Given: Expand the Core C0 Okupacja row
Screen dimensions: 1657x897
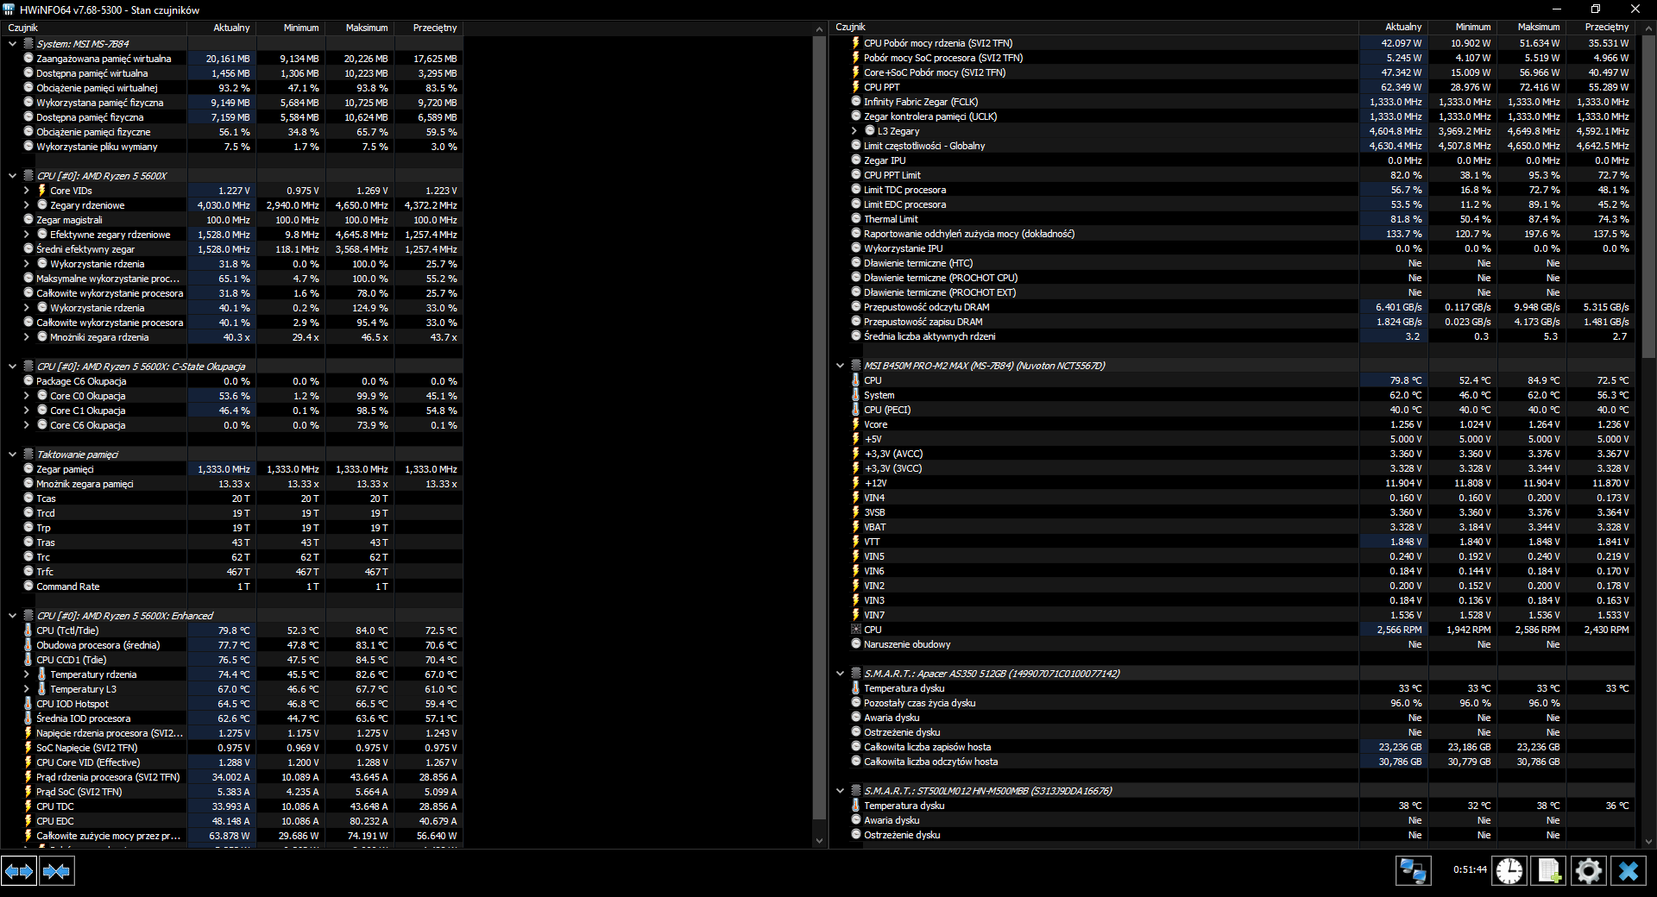Looking at the screenshot, I should click(26, 396).
